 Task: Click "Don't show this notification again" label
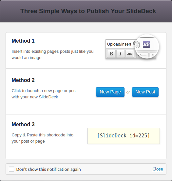pyautogui.click(x=48, y=169)
